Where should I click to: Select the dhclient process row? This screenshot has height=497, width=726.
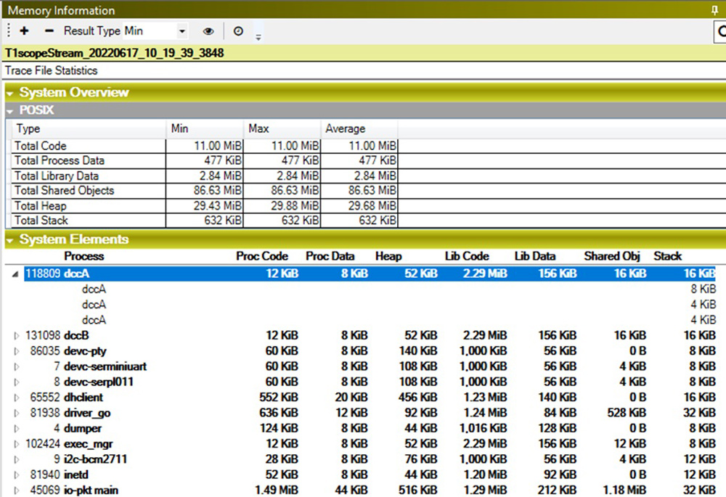coord(83,398)
